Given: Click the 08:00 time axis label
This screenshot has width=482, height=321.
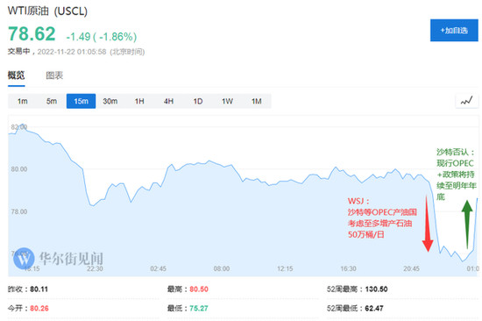Looking at the screenshot, I should [222, 268].
